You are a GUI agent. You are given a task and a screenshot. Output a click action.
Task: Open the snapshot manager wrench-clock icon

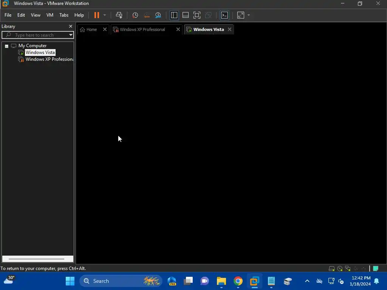158,15
